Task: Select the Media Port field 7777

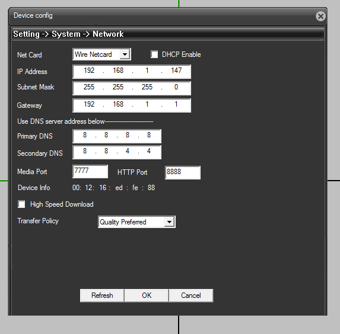Action: pos(90,171)
